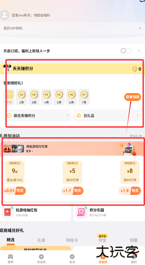This screenshot has width=145, height=265.
Task: Dismiss the 开启订阅 subscription banner
Action: point(139,51)
